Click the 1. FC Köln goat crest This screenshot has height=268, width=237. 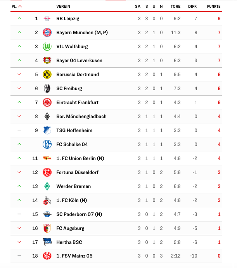point(47,200)
